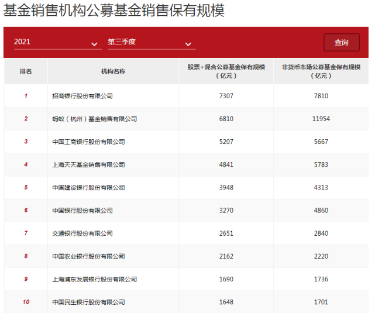Click rank number 9 cell
The image size is (375, 313).
click(26, 279)
